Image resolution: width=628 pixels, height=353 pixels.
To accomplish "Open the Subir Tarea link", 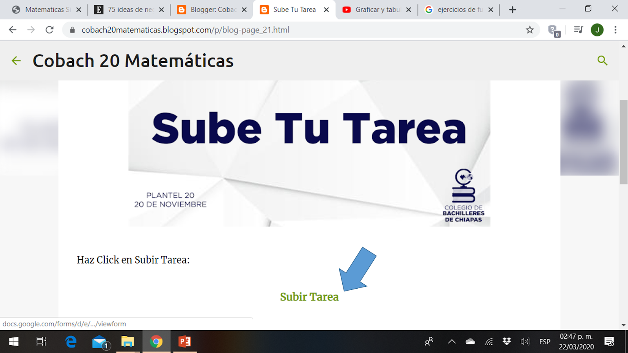I will [309, 297].
